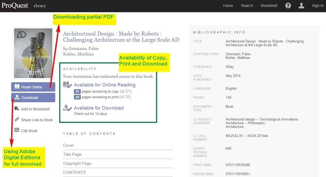The image size is (326, 177).
Task: Open the Search page
Action: coord(247,6)
